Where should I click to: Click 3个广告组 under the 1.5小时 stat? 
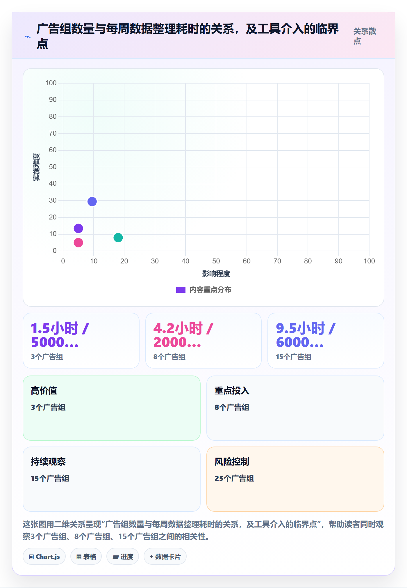pos(47,357)
